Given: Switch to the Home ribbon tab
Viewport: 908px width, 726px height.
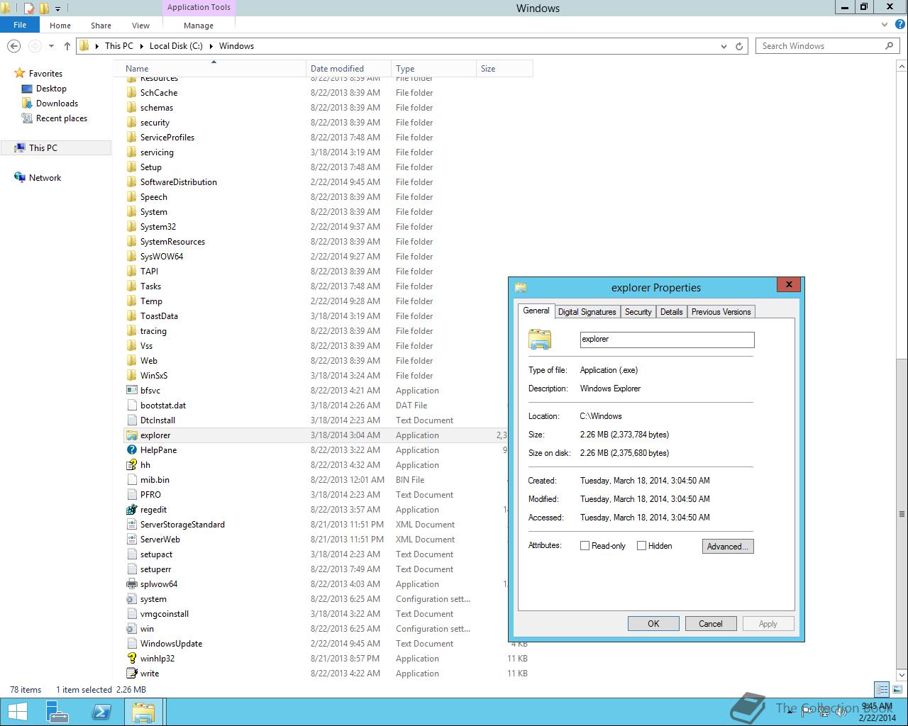Looking at the screenshot, I should click(60, 25).
